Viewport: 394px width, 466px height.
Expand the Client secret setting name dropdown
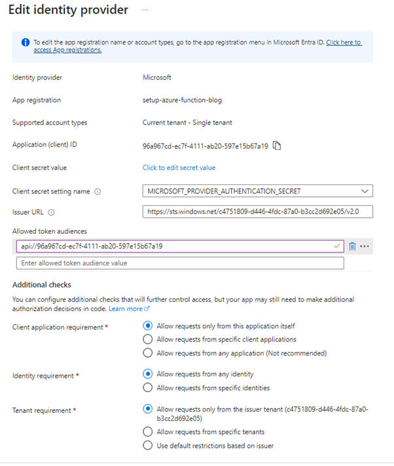[x=365, y=191]
